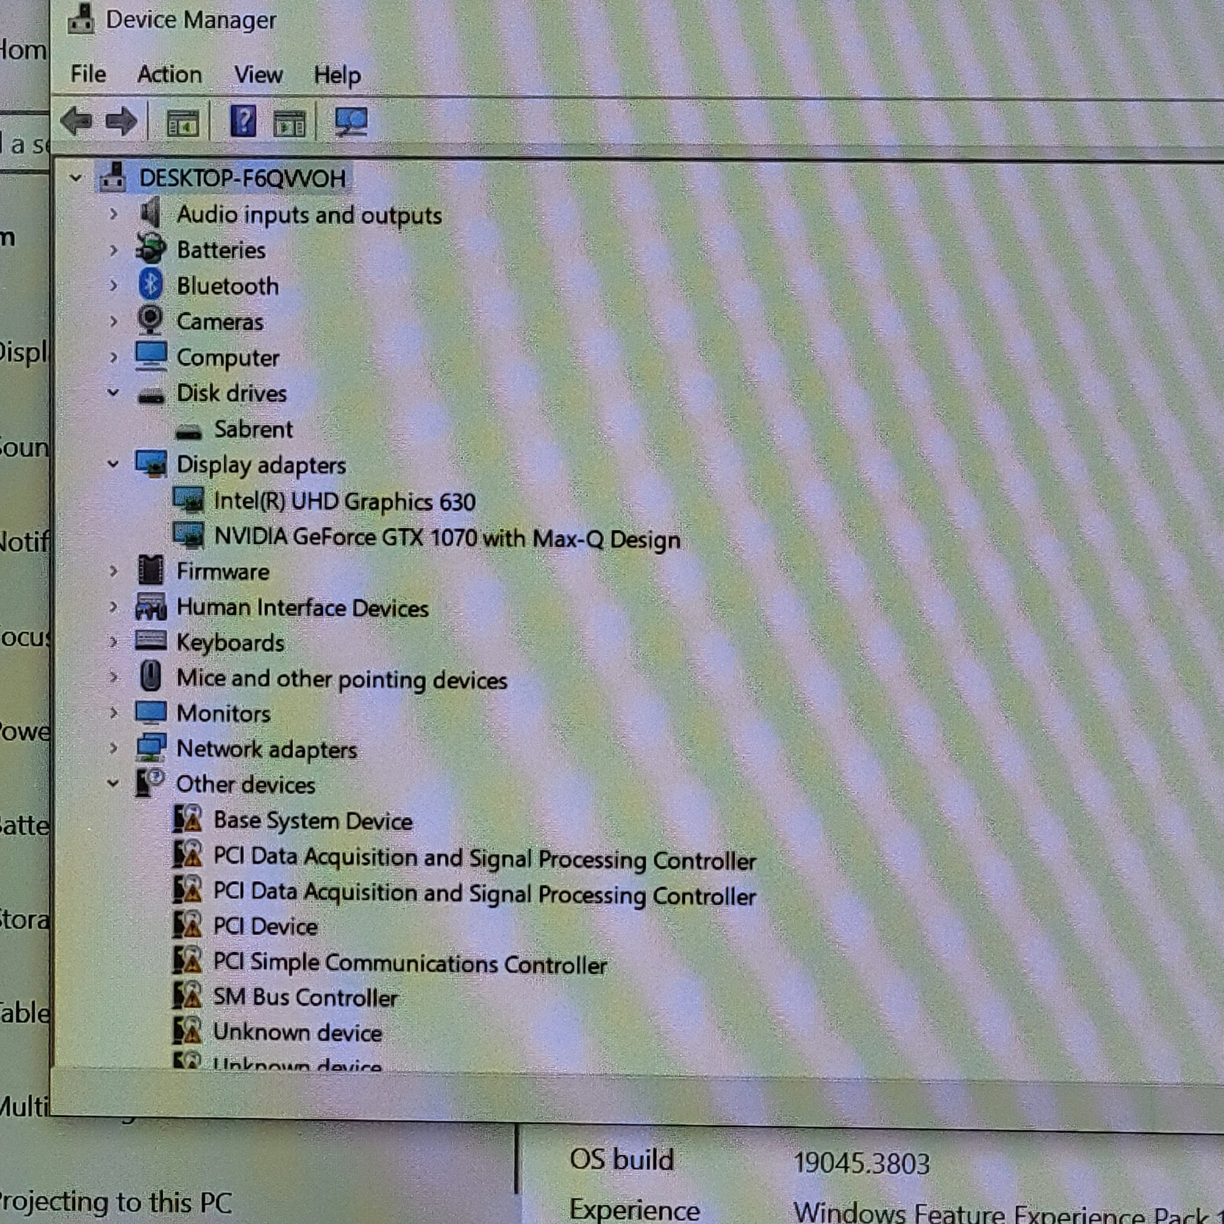Open the File menu
The image size is (1224, 1224).
[88, 74]
